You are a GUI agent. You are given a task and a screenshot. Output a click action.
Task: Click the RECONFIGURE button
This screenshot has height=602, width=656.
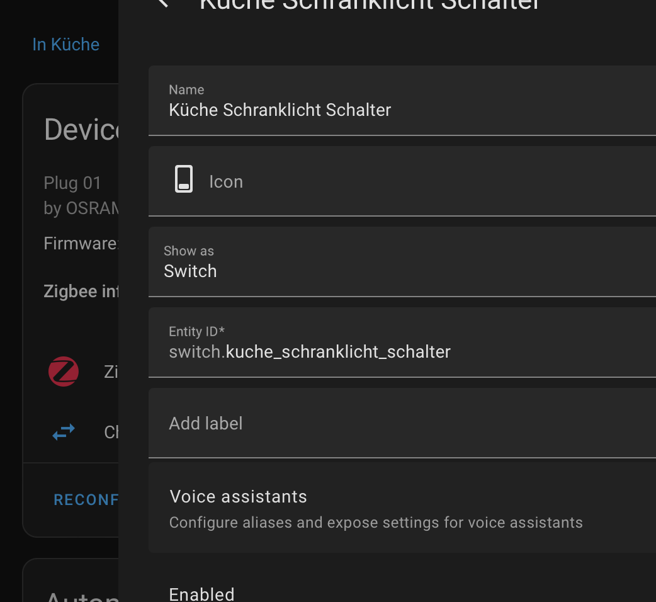coord(86,499)
